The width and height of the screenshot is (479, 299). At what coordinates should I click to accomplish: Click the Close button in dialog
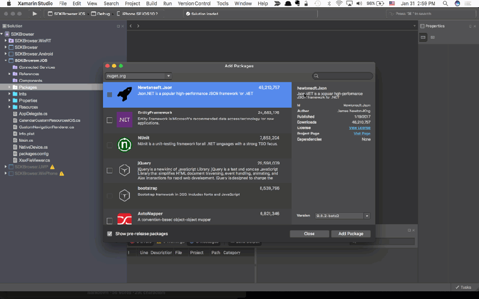pos(309,234)
